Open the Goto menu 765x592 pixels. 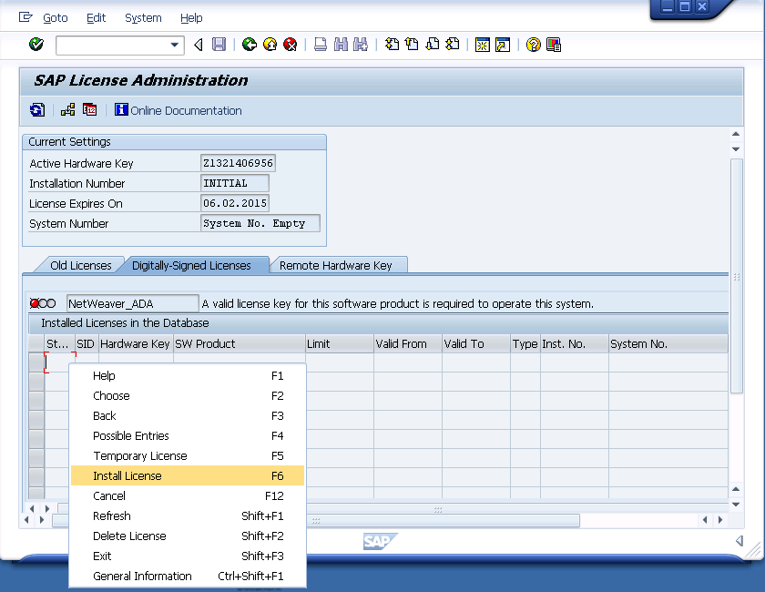[56, 18]
